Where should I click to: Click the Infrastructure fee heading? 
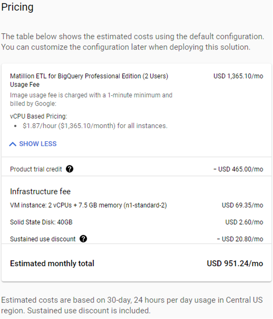[x=40, y=191]
